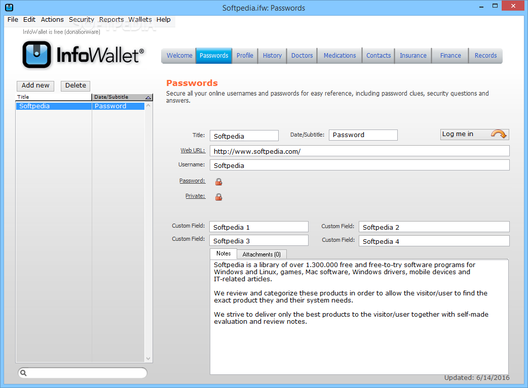Open the Edit menu
The image size is (528, 388).
click(29, 20)
